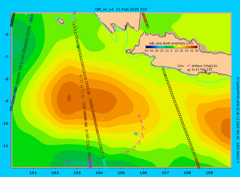240x177 pixels.
Task: Click latitude axis label '-8'
Action: (x=6, y=79)
